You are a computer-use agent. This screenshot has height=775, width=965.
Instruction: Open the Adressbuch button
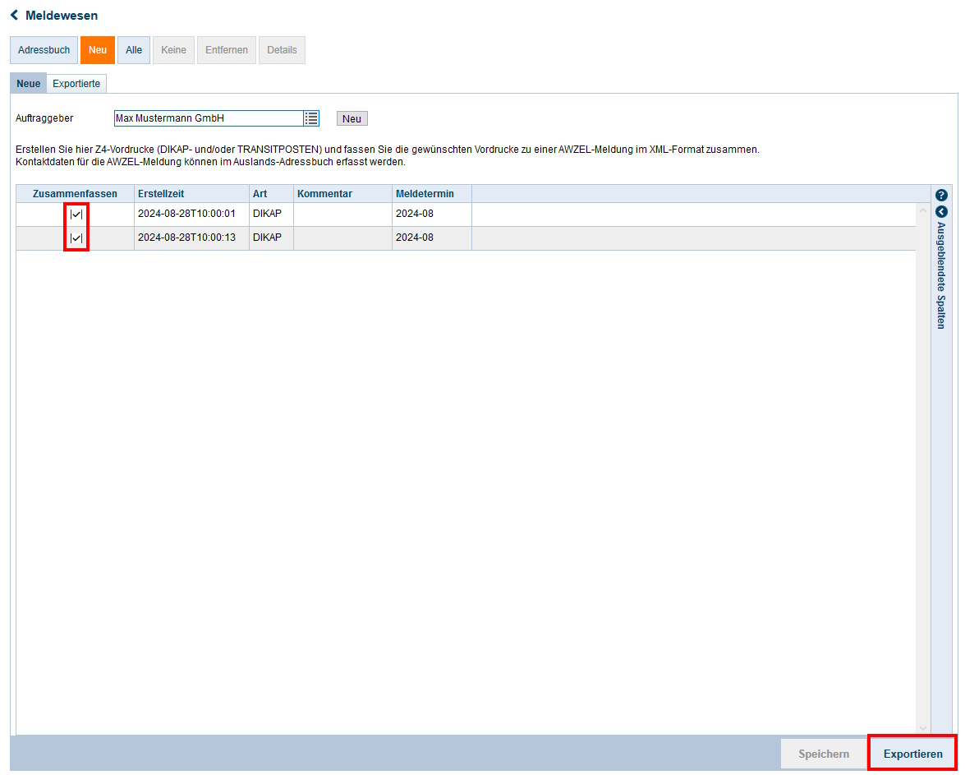(44, 50)
